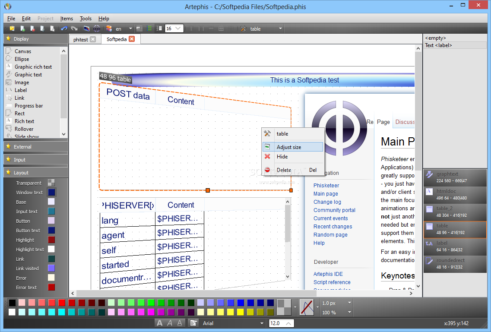The width and height of the screenshot is (491, 332).
Task: Open project folder icon in toolbar
Action: click(12, 28)
